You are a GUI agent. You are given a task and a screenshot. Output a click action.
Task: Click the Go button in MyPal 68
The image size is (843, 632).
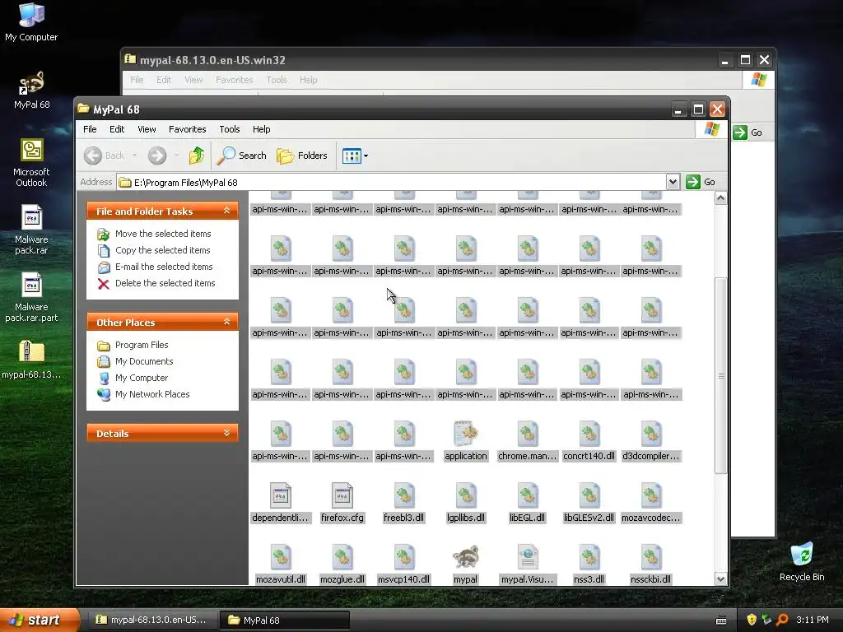pos(701,182)
